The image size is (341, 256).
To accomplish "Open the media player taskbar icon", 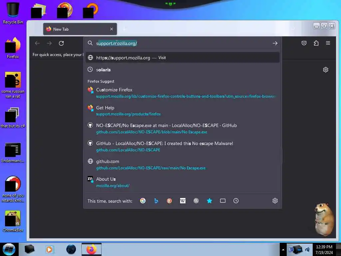I will point(49,249).
